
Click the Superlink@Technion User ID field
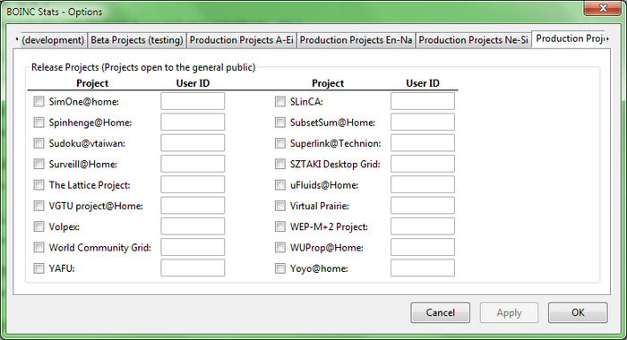[423, 142]
